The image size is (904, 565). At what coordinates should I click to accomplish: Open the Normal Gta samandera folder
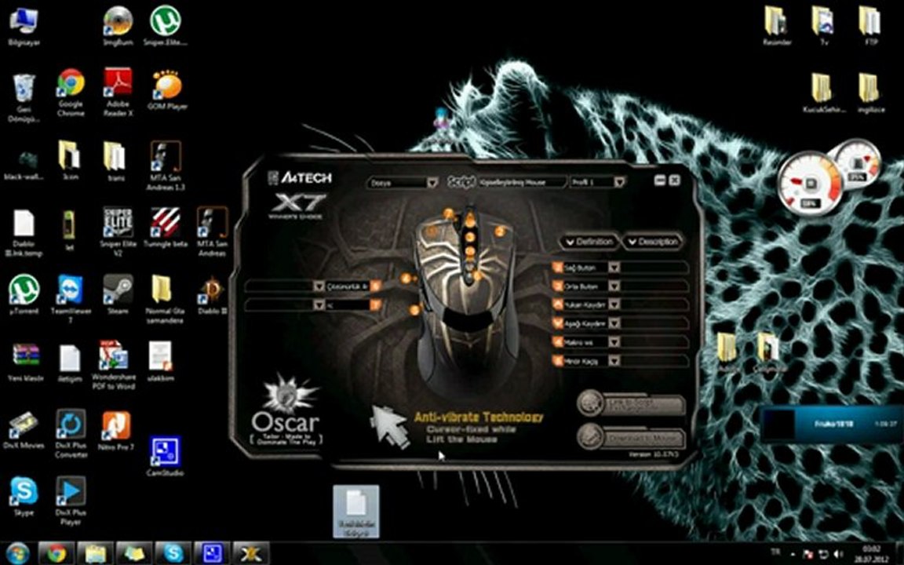coord(165,299)
